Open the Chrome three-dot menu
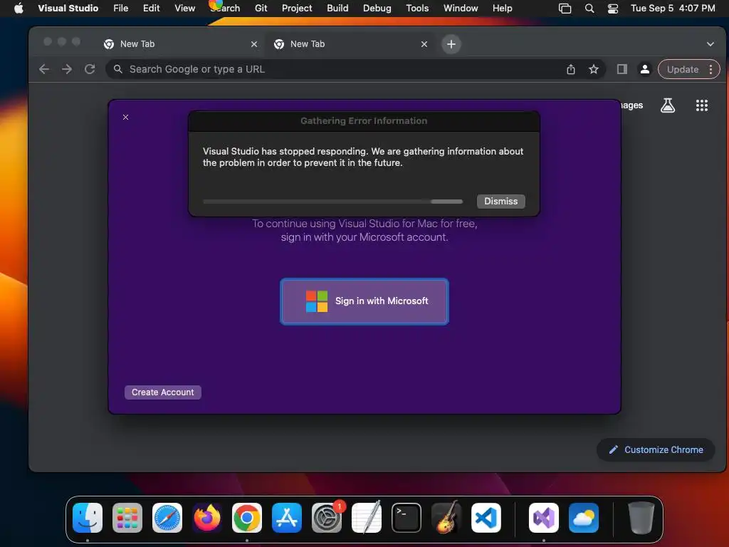The image size is (729, 547). 711,69
